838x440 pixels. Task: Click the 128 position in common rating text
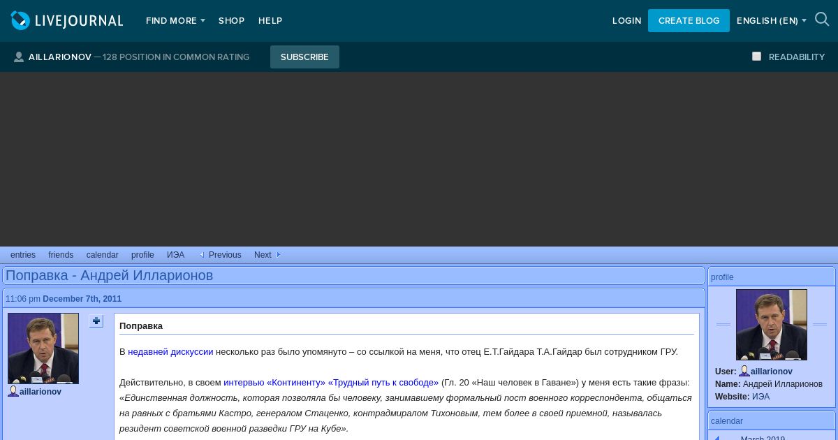pyautogui.click(x=176, y=57)
